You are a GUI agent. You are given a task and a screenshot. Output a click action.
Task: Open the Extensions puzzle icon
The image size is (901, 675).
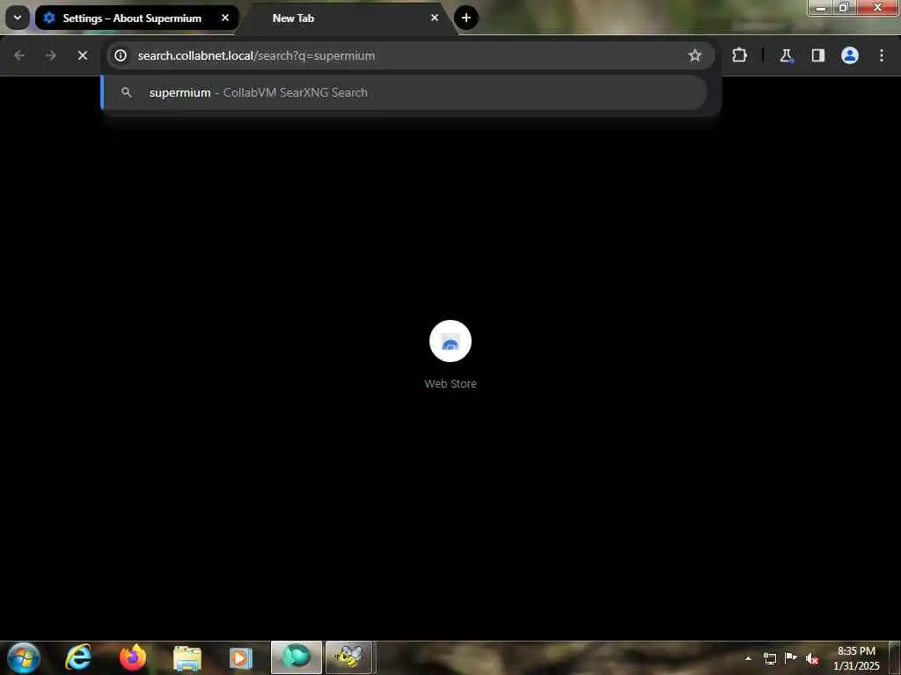pyautogui.click(x=739, y=55)
